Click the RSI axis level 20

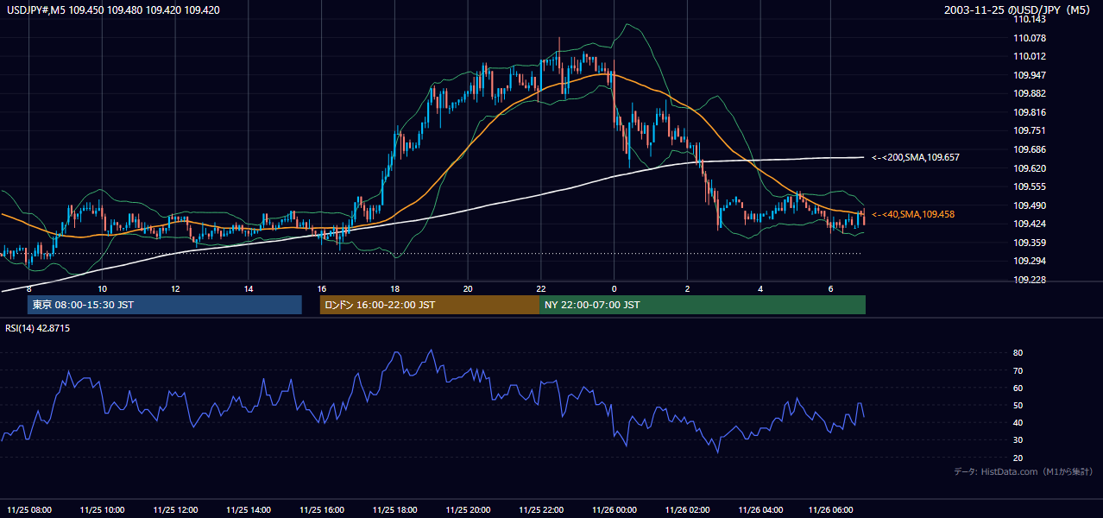coord(1018,458)
